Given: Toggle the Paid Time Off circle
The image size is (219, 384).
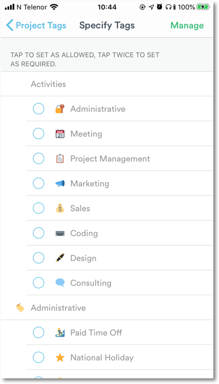Looking at the screenshot, I should click(x=38, y=333).
